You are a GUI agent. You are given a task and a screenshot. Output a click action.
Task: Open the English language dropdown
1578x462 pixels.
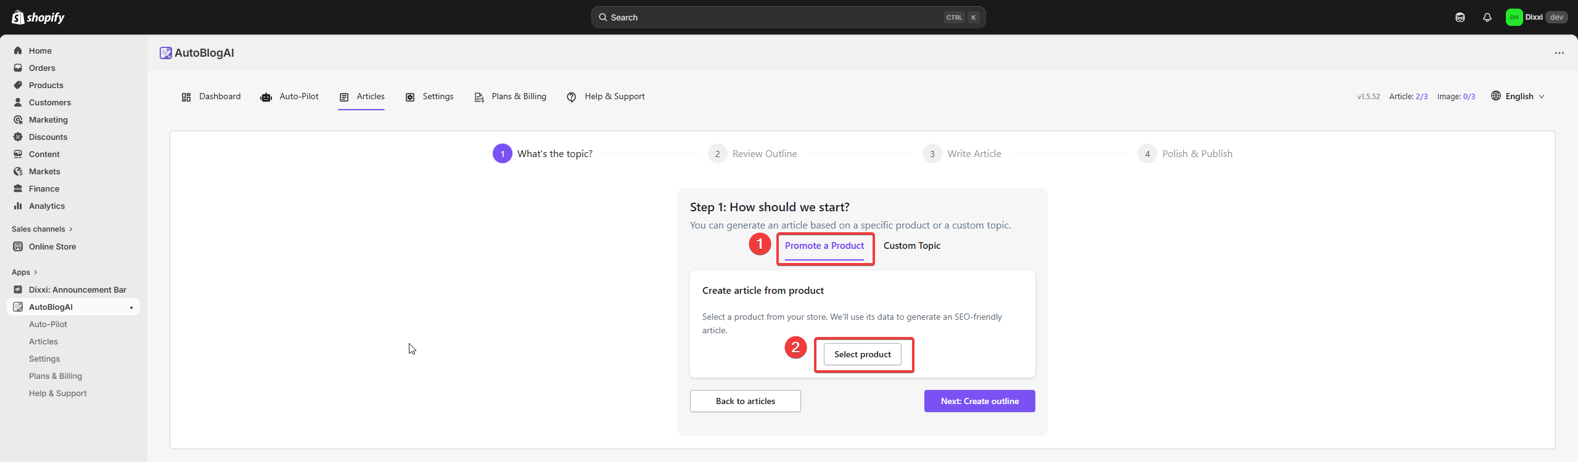[x=1518, y=96]
